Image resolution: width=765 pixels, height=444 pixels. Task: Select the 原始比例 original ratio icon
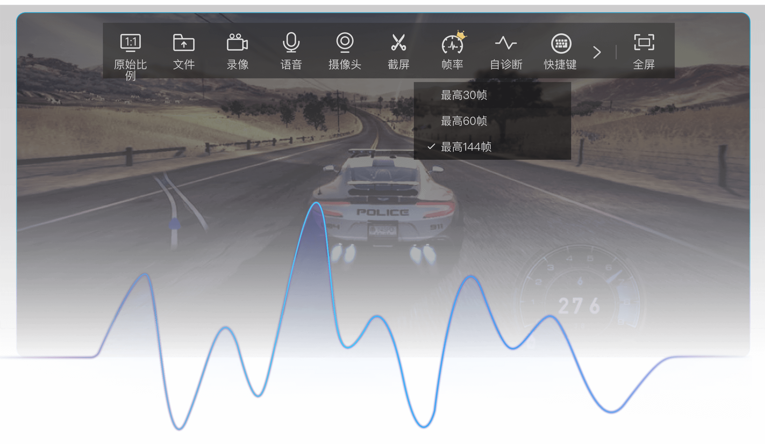(131, 43)
